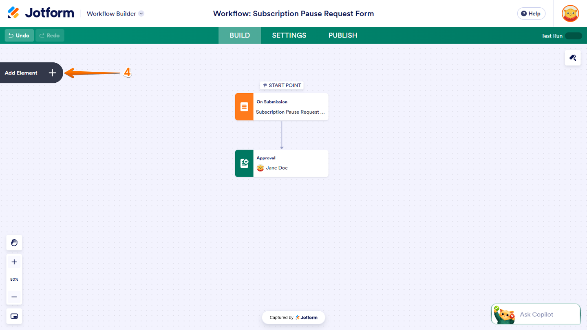The image size is (587, 330).
Task: Select the green Approval node icon
Action: coord(244,163)
